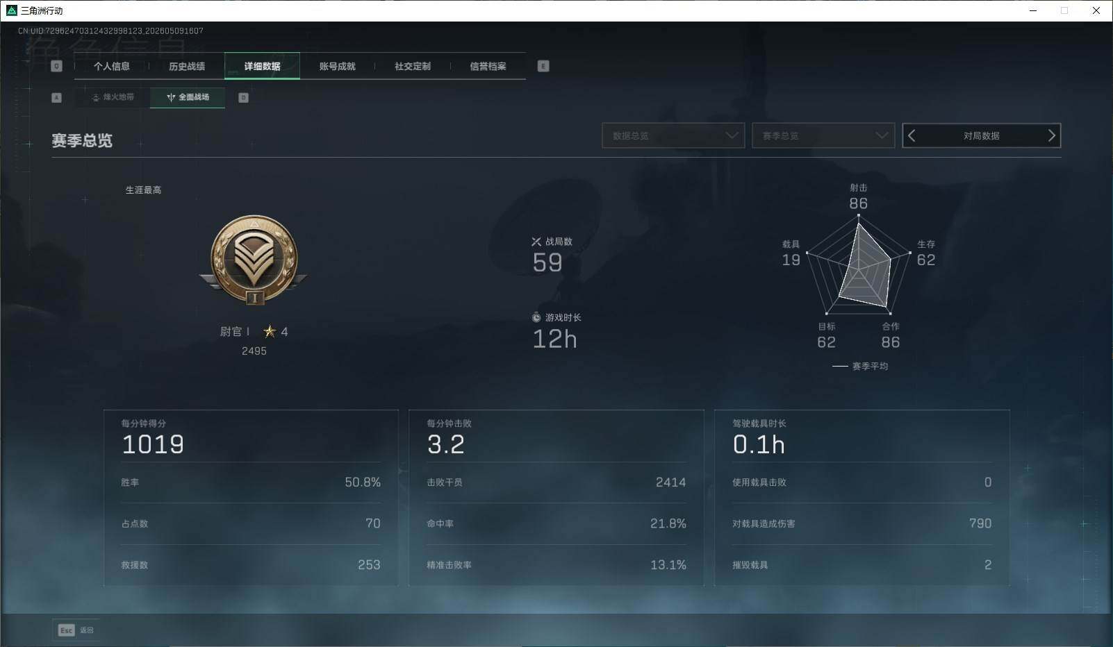Click the 精准击败率 13.1% row
1113x647 pixels.
[x=556, y=565]
